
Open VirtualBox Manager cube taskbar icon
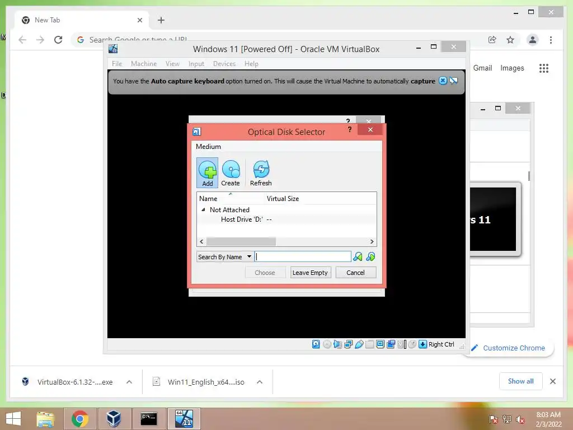click(114, 419)
